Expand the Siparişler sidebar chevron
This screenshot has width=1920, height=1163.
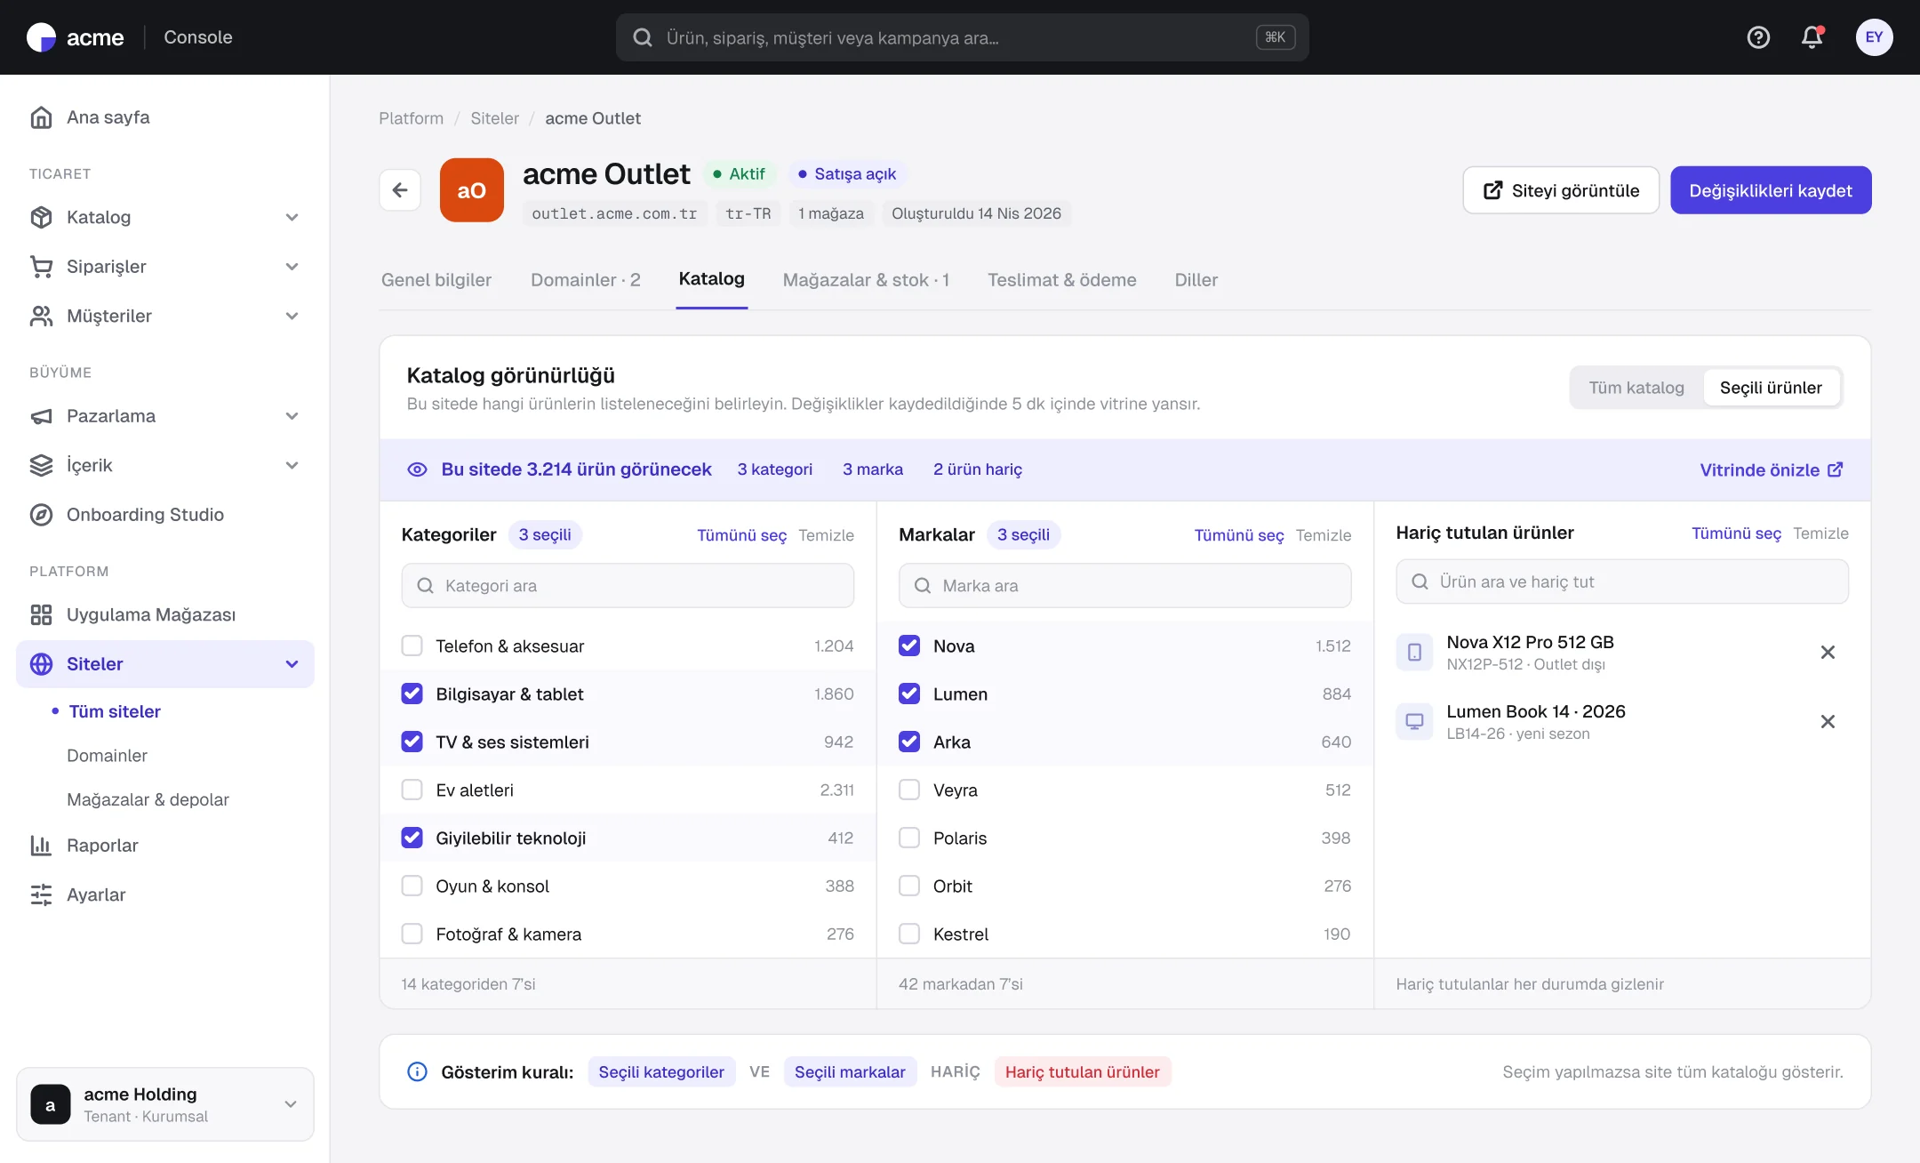click(292, 267)
